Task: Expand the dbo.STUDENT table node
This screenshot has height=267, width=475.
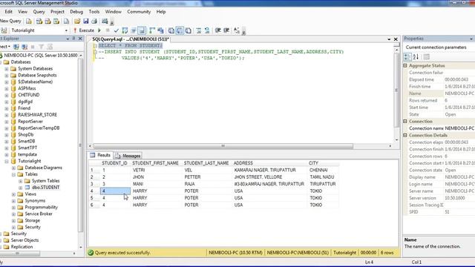Action: [20, 188]
